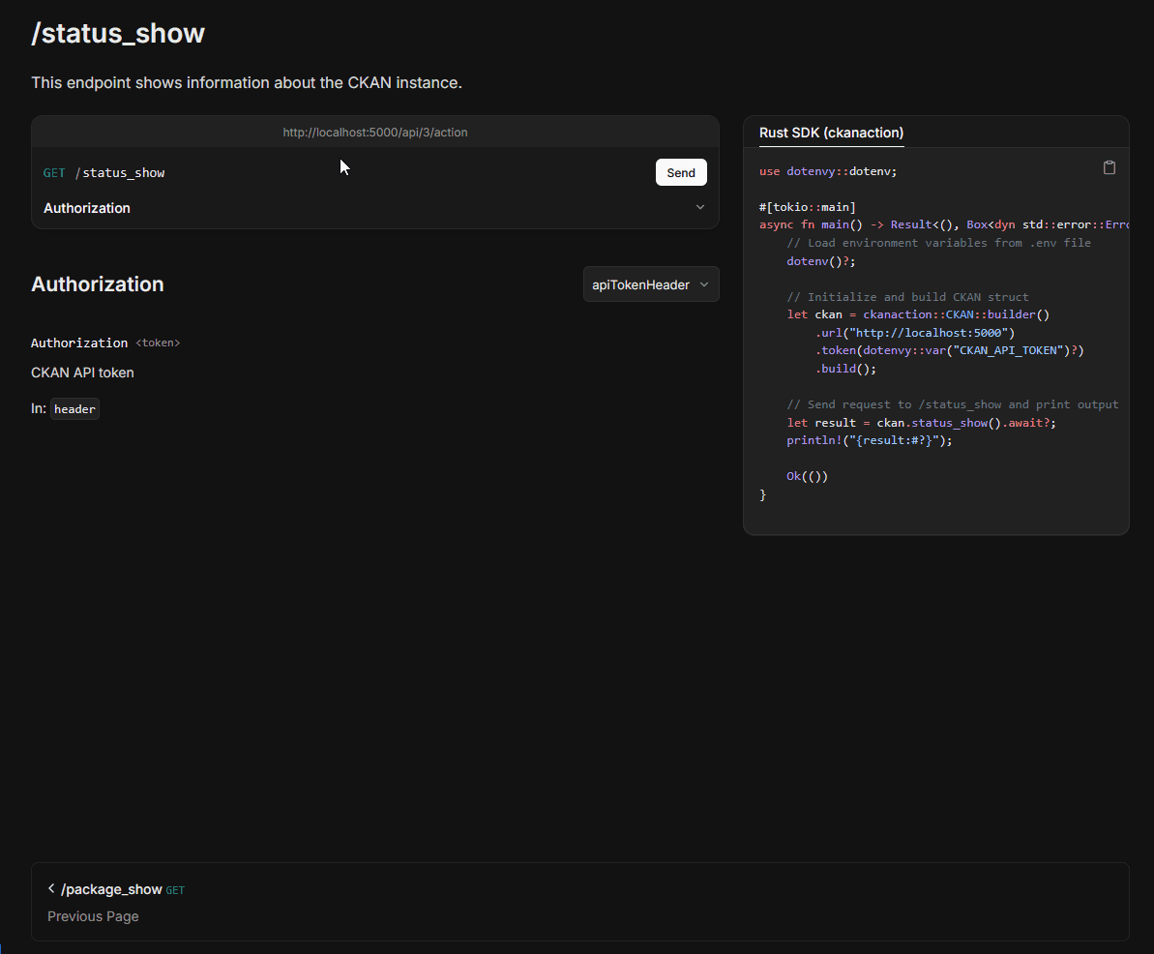1154x954 pixels.
Task: Click the dropdown caret inside the apiTokenHeader selector
Action: coord(704,283)
